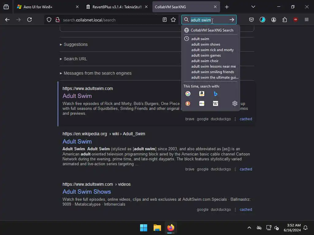The height and width of the screenshot is (235, 314).
Task: Open the Adult Swim Shows result
Action: [87, 192]
